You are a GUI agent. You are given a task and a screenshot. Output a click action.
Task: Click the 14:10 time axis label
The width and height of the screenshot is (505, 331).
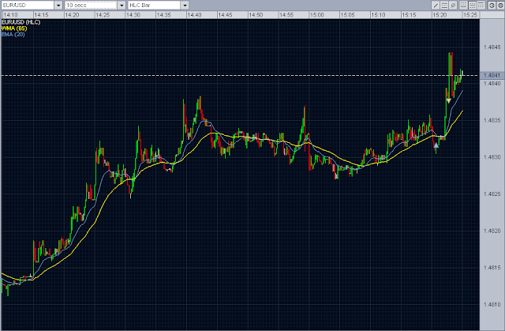click(x=10, y=15)
